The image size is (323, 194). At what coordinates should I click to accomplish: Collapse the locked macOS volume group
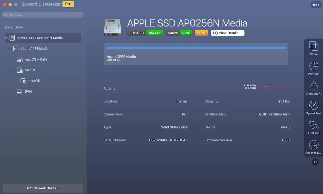pos(13,70)
